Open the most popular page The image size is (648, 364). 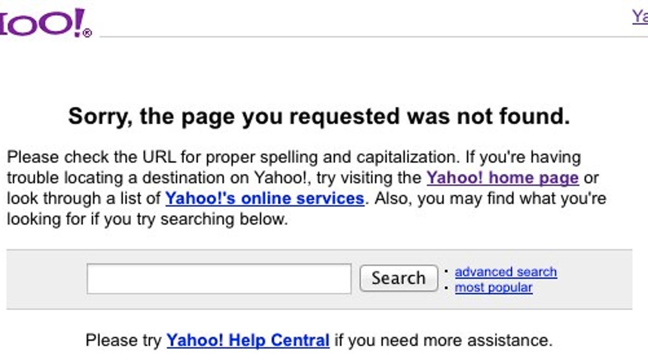(x=495, y=287)
